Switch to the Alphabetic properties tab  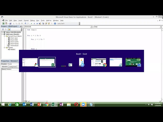pyautogui.click(x=5, y=67)
